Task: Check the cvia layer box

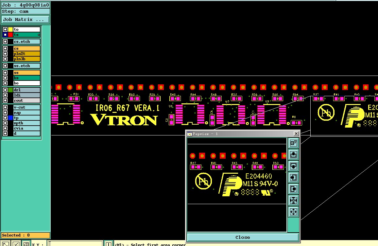Action: click(5, 128)
